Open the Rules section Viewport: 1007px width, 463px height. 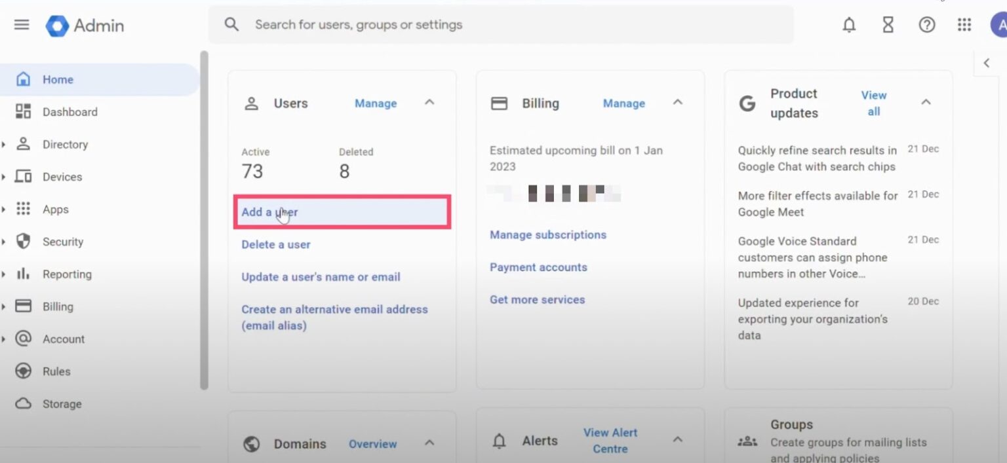(56, 371)
